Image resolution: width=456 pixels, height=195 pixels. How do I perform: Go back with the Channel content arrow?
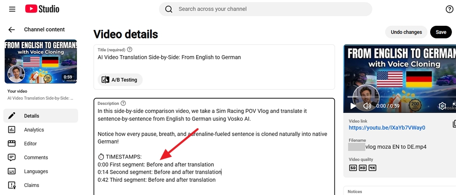(11, 29)
